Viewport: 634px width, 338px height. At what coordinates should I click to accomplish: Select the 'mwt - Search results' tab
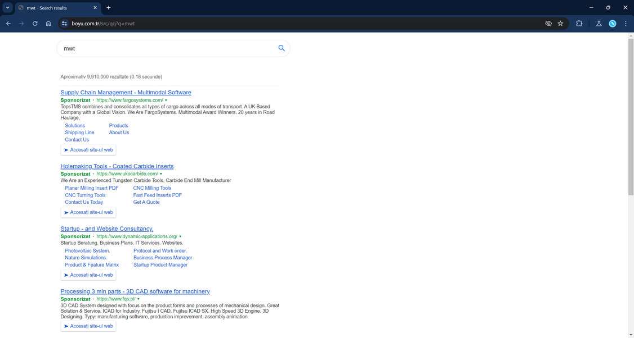point(51,8)
